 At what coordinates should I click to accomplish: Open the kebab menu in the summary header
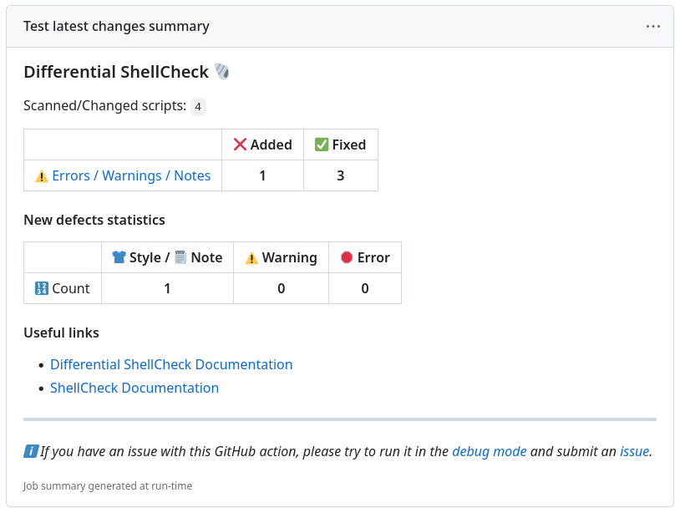pyautogui.click(x=652, y=26)
